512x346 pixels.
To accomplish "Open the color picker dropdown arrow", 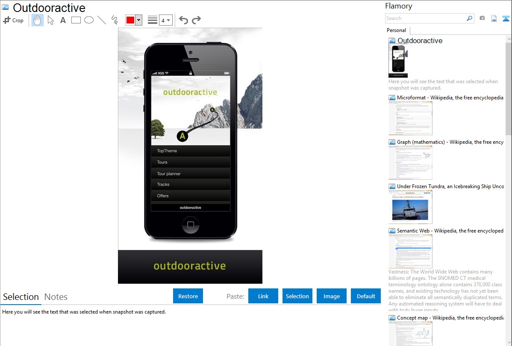I will tap(139, 20).
